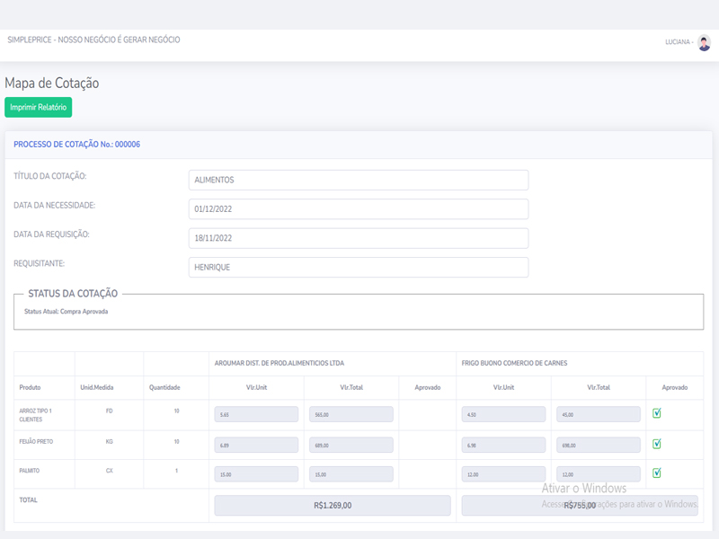Open the Luciana user avatar menu
This screenshot has height=539, width=719.
tap(704, 42)
